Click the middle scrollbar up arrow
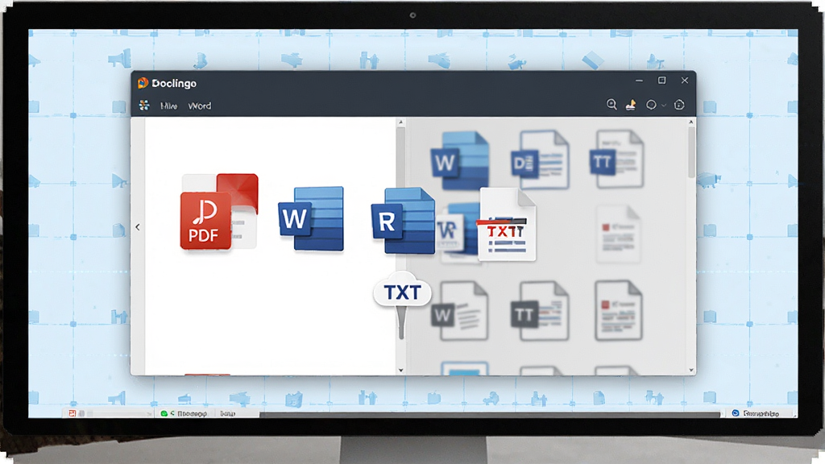This screenshot has width=825, height=464. click(x=401, y=122)
